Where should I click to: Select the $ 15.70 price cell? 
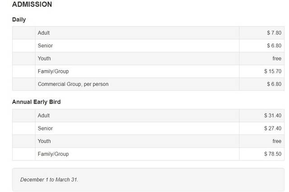(272, 71)
